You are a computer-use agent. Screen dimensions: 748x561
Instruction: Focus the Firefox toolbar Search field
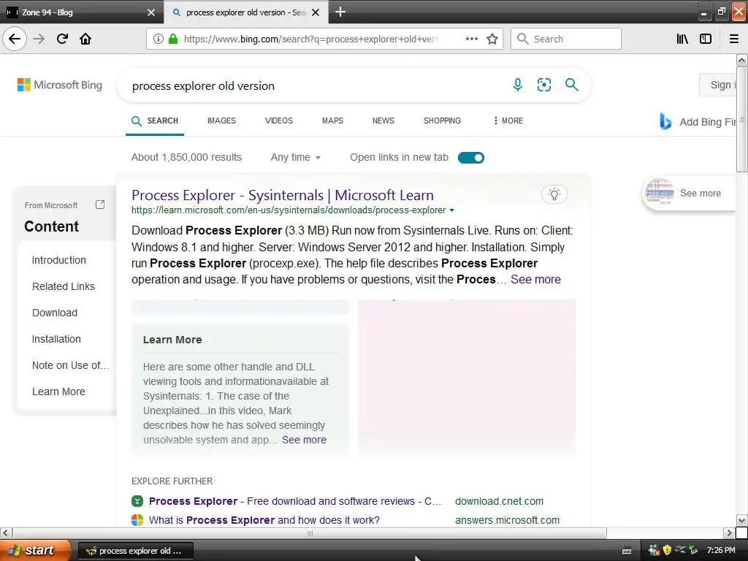pos(566,39)
